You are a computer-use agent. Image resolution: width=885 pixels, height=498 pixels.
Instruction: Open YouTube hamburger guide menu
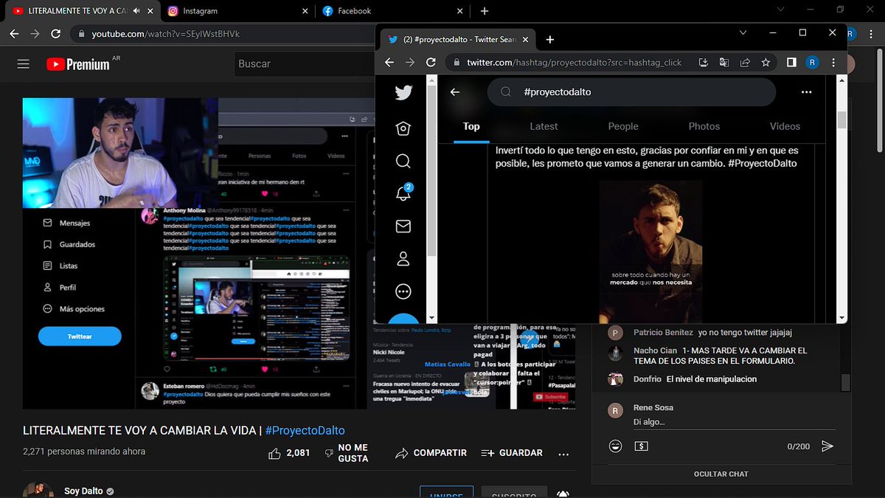click(x=24, y=64)
